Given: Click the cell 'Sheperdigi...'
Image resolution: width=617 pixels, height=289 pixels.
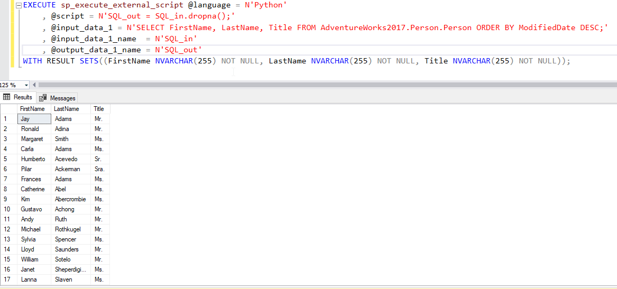Looking at the screenshot, I should coord(71,270).
